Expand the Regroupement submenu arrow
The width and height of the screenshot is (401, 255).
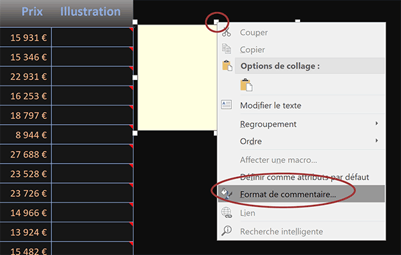(x=376, y=123)
